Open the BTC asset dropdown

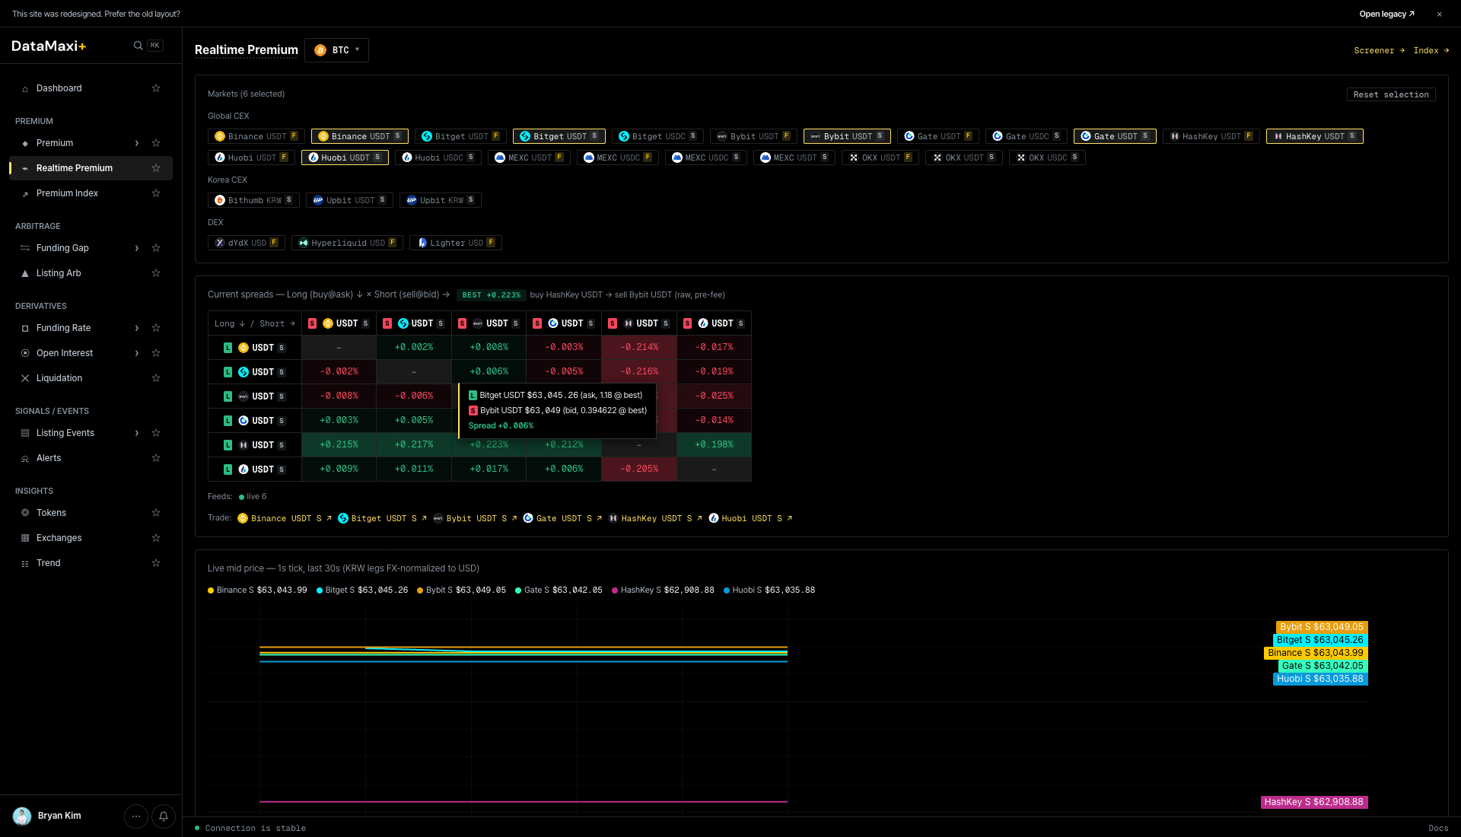(336, 50)
